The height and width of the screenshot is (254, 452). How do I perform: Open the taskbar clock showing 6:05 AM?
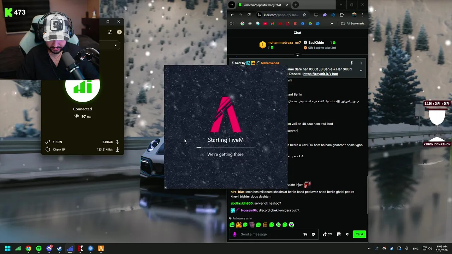(442, 248)
